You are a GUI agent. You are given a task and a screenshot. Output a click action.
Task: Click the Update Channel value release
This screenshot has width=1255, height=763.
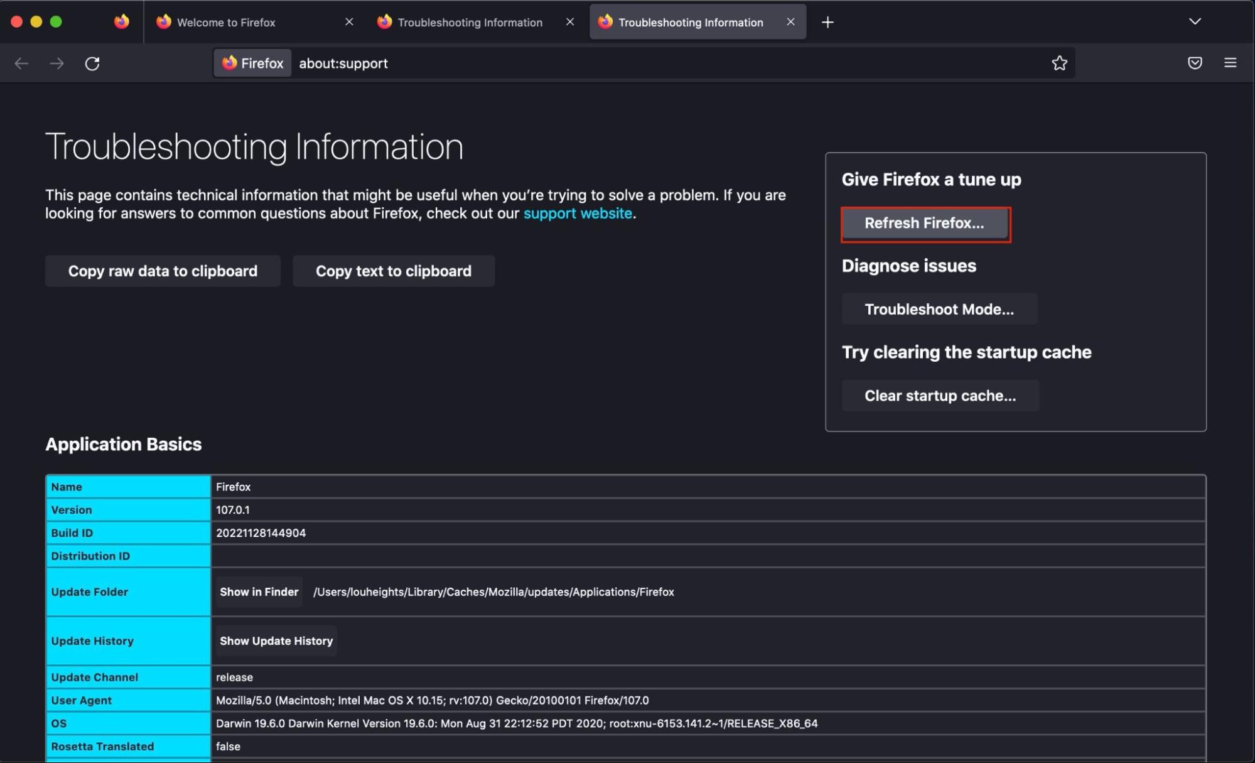pos(234,677)
